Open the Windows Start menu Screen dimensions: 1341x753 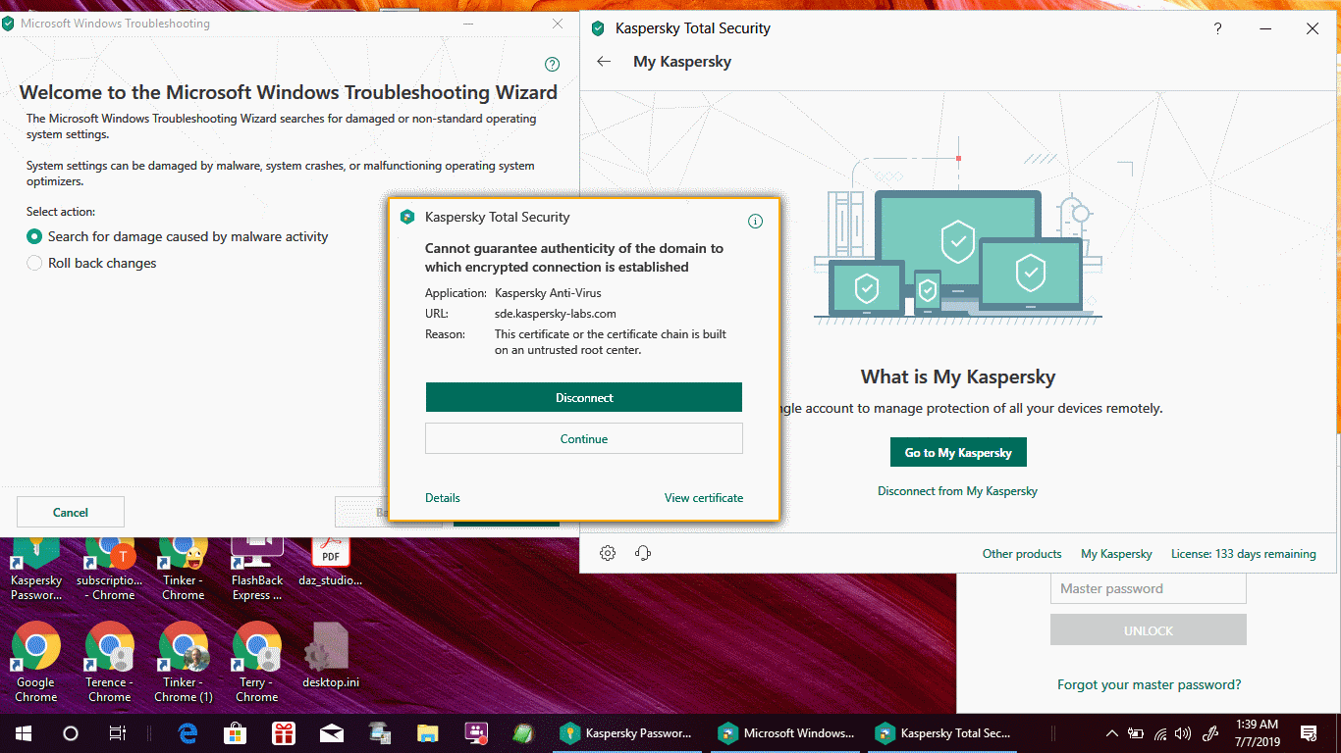(24, 733)
